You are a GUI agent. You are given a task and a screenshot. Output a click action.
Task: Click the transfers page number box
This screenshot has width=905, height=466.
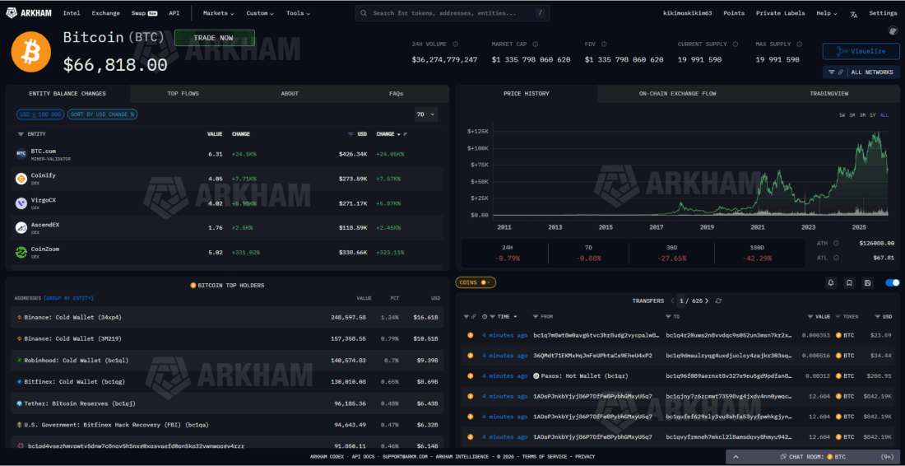click(x=682, y=301)
